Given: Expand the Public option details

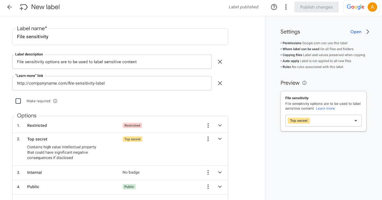Looking at the screenshot, I should tap(220, 187).
